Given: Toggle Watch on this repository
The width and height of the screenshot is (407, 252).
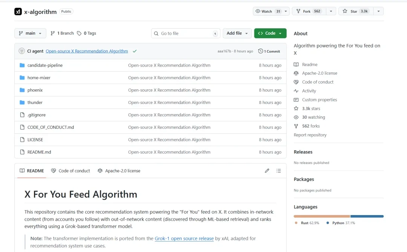Looking at the screenshot, I should 268,11.
